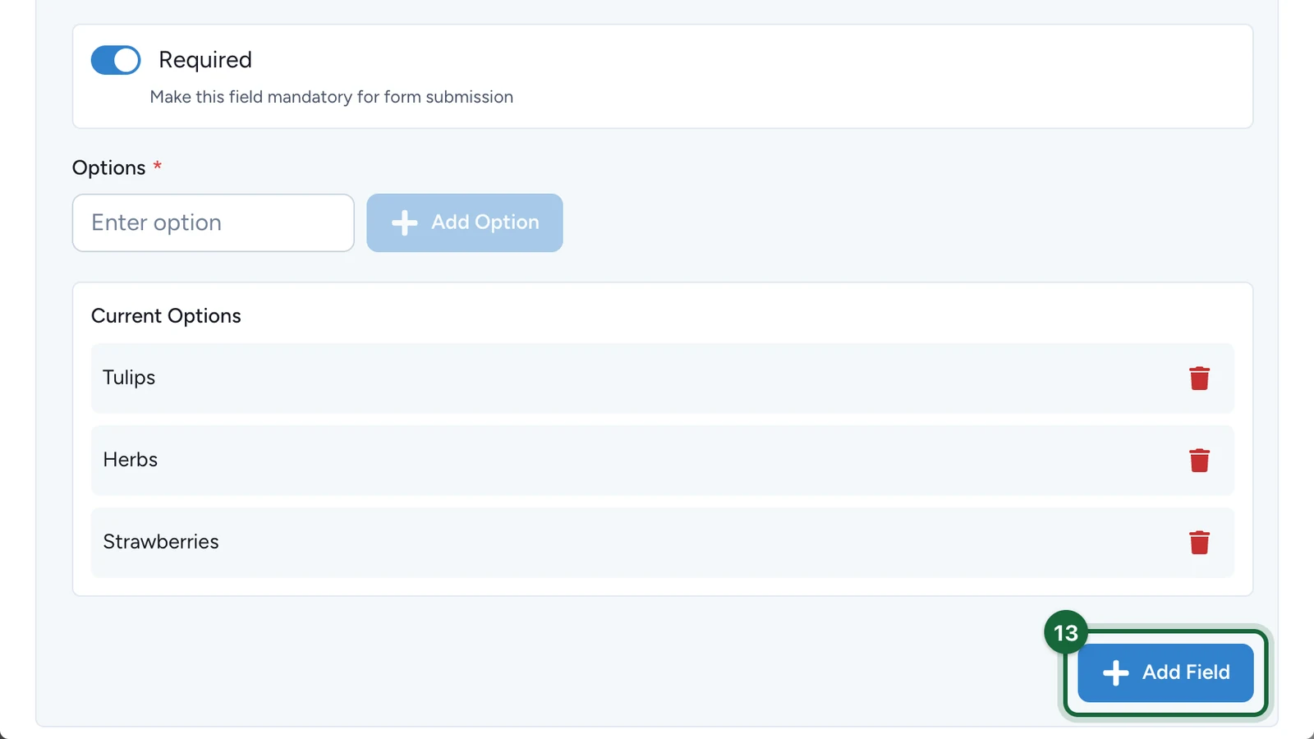Click the Add Option button
The image size is (1314, 739).
pos(465,223)
